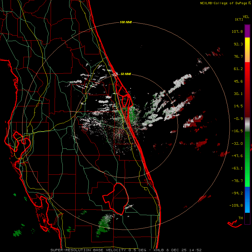The height and width of the screenshot is (252, 252).
Task: Click the 61.2 velocity scale value
Action: 238,69
